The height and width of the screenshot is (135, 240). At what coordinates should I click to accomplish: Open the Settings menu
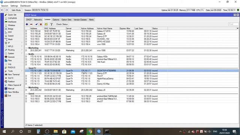pos(14,6)
